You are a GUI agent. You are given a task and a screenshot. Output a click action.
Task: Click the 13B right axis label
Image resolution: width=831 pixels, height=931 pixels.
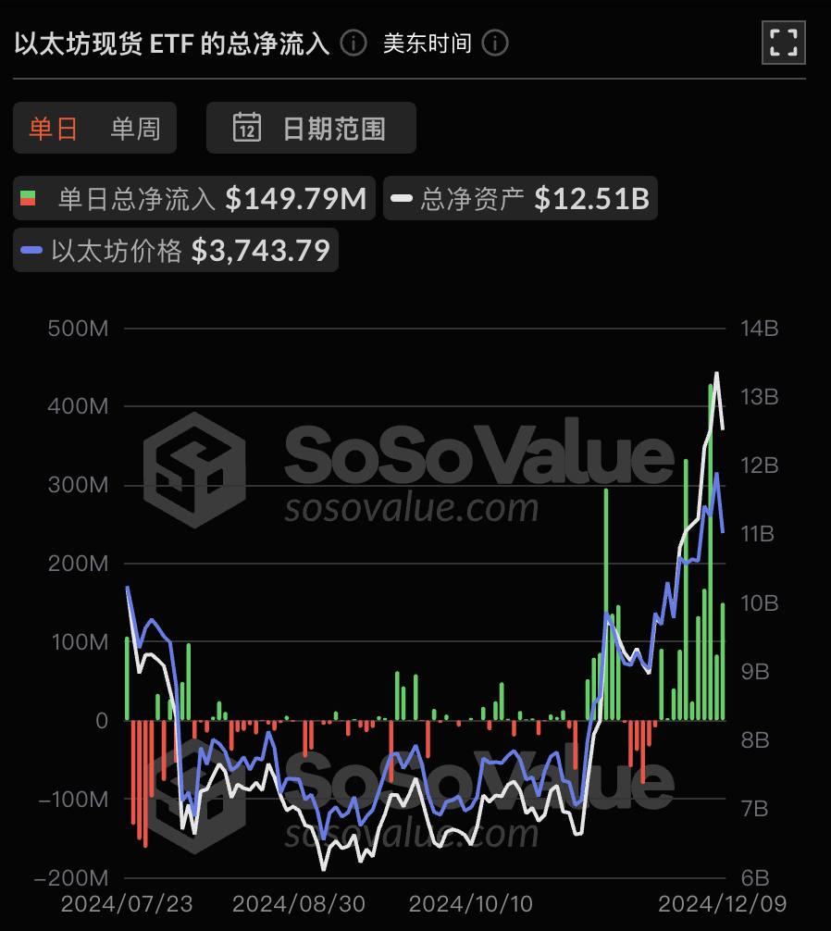pyautogui.click(x=759, y=397)
